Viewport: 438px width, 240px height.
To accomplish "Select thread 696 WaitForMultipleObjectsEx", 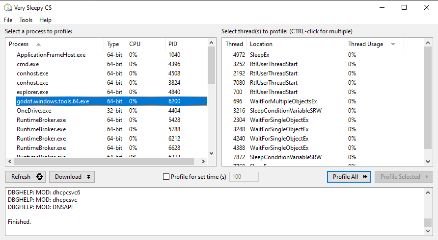I will point(283,101).
